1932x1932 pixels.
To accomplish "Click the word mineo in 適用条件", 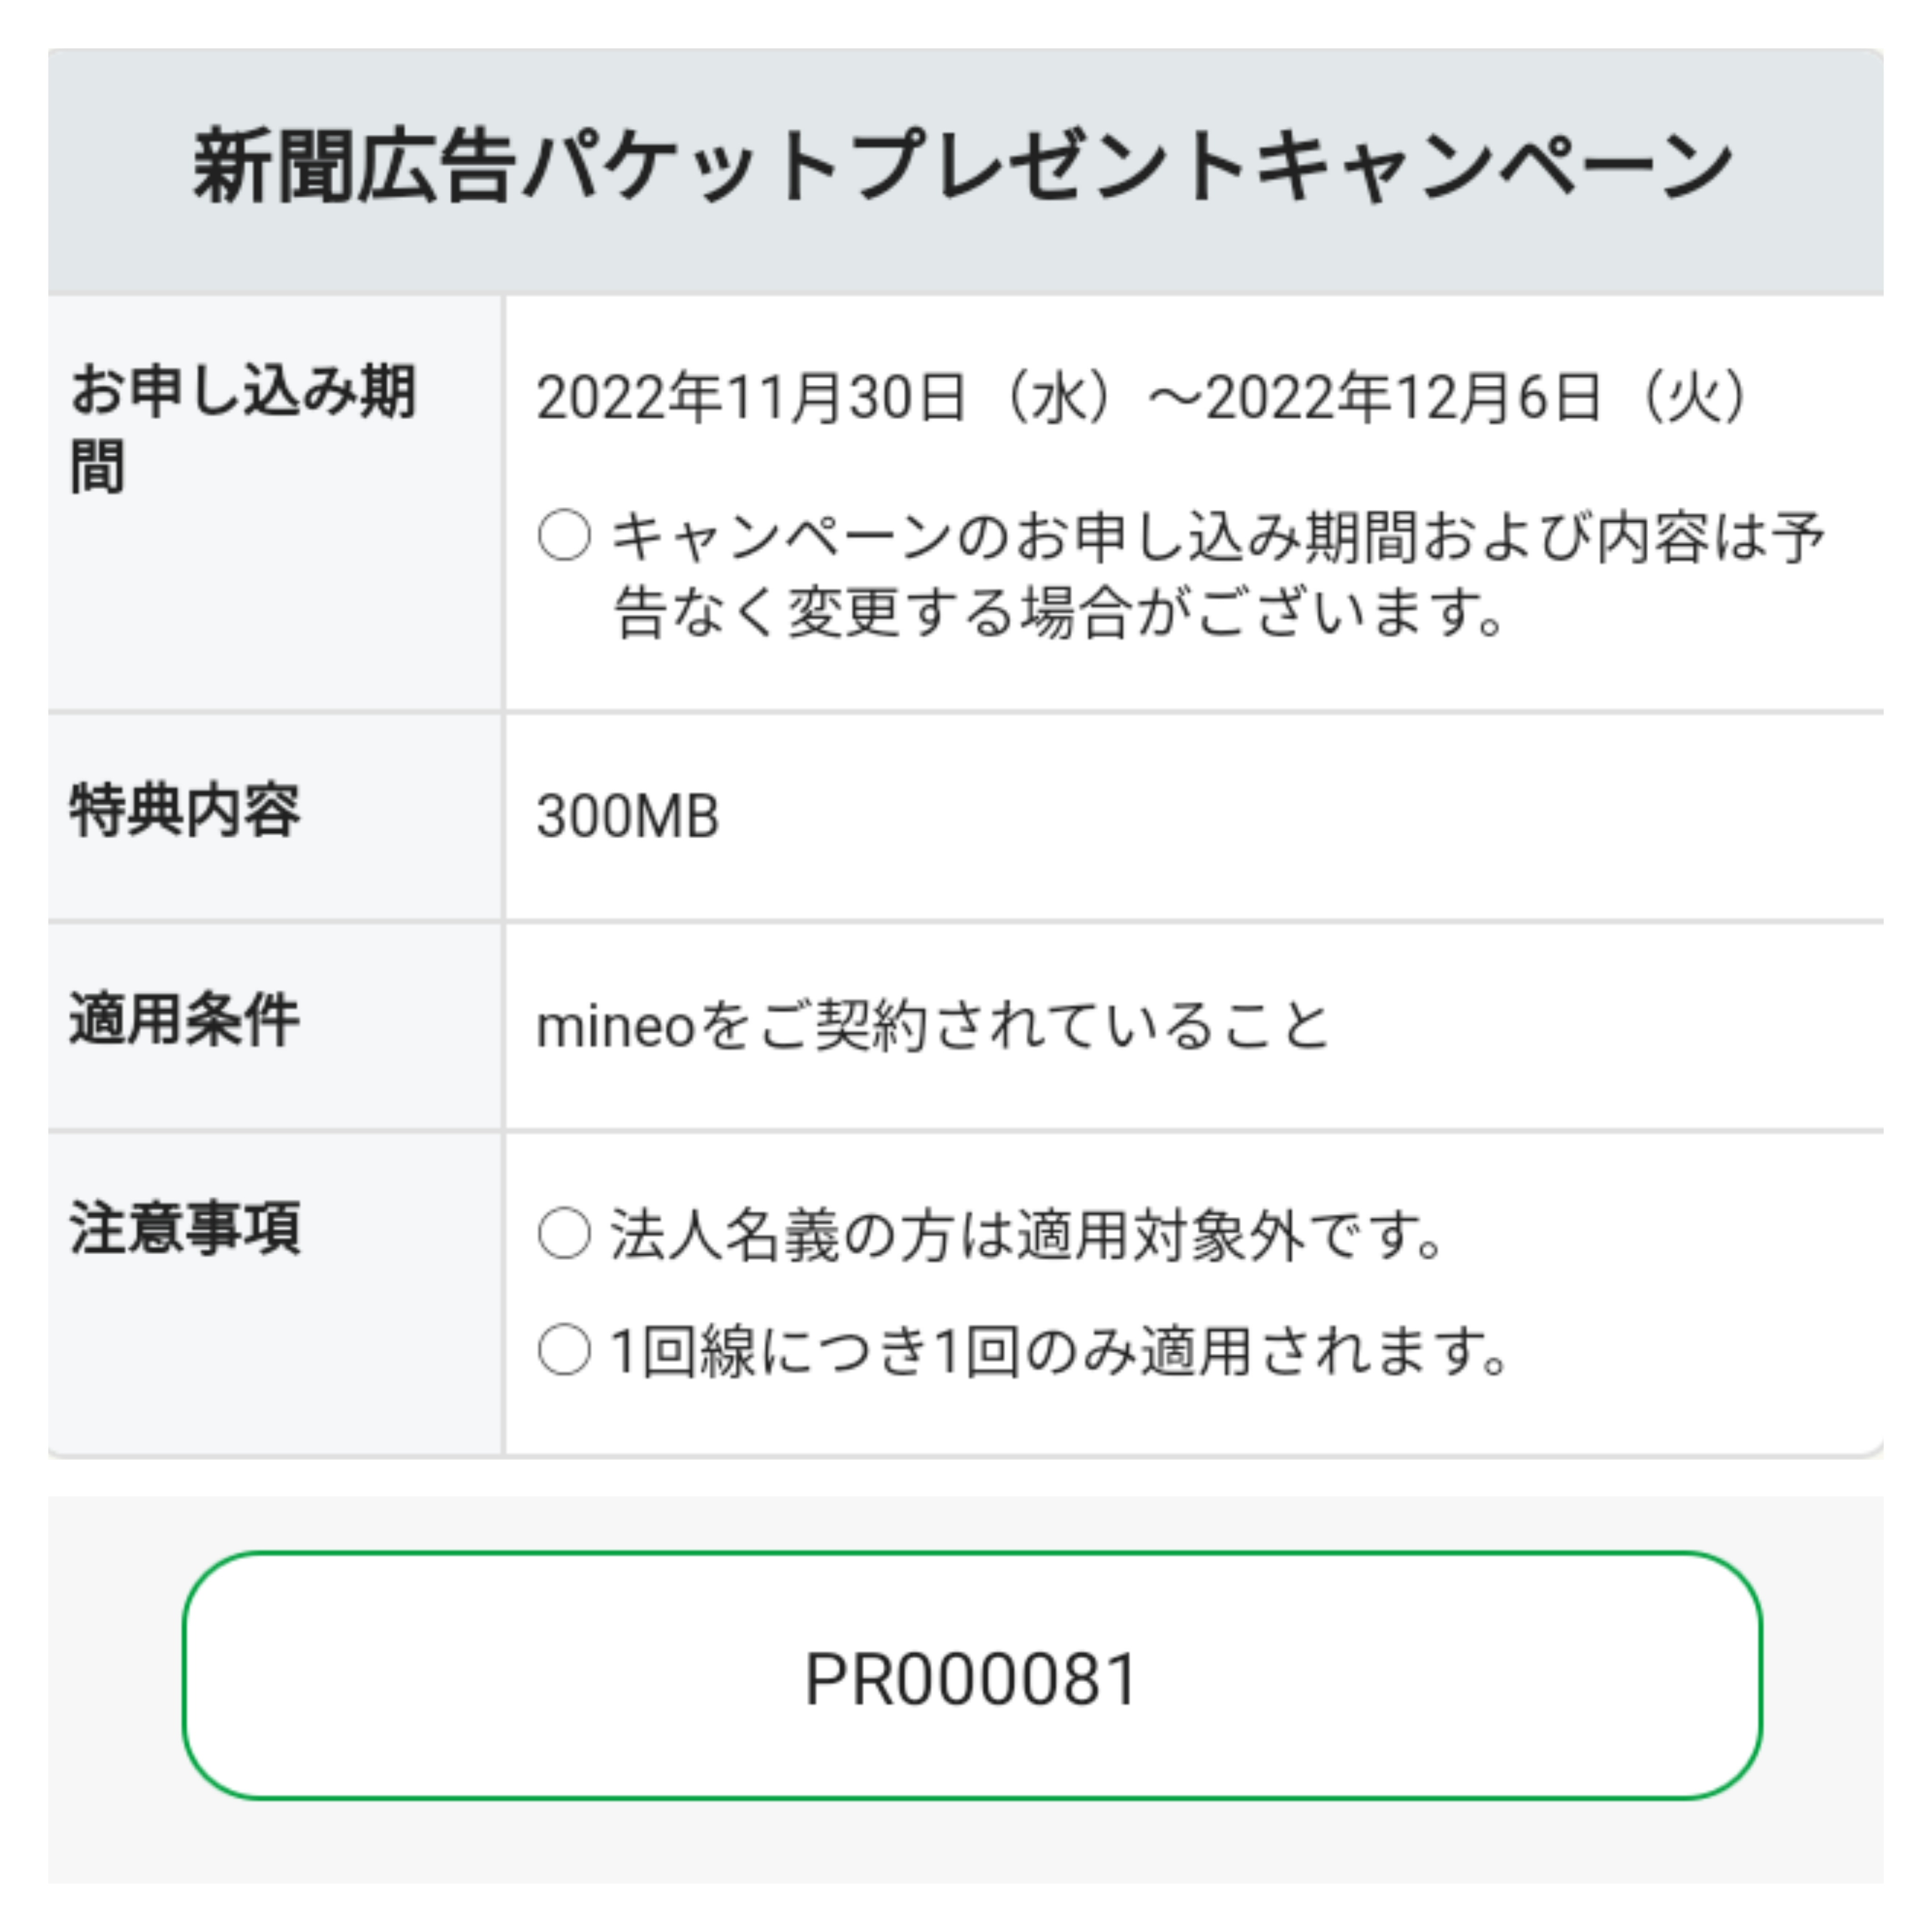I will pyautogui.click(x=615, y=1027).
